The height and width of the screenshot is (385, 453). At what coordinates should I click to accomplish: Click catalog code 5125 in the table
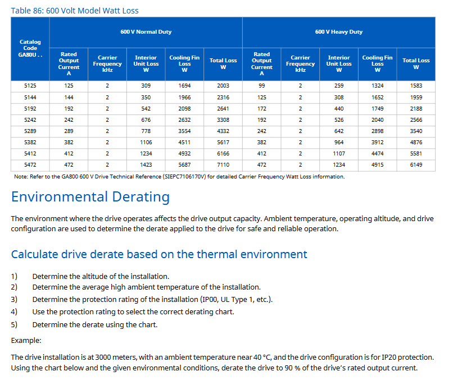pos(30,86)
